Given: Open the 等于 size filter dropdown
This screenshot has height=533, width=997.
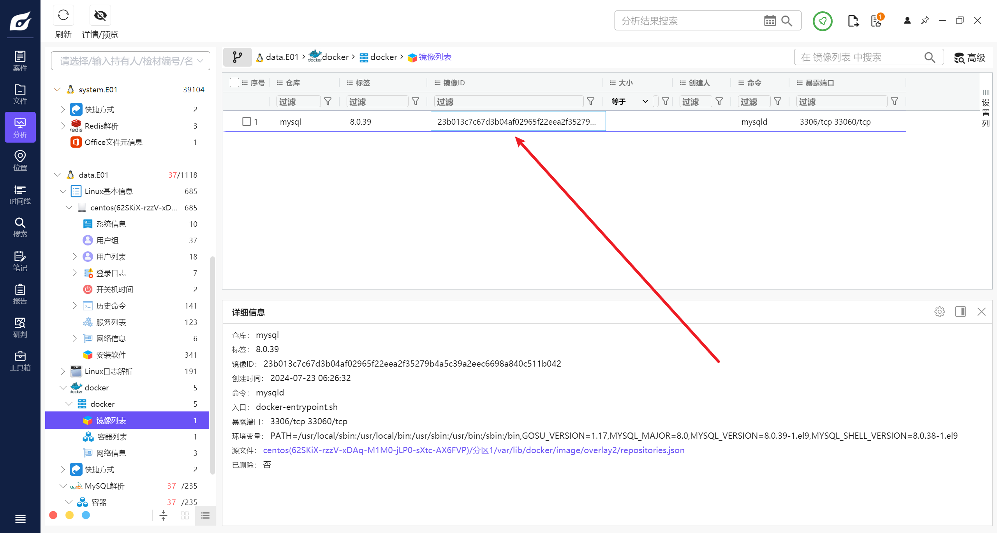Looking at the screenshot, I should [630, 102].
